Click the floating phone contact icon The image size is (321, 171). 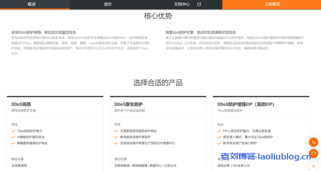coord(313,142)
